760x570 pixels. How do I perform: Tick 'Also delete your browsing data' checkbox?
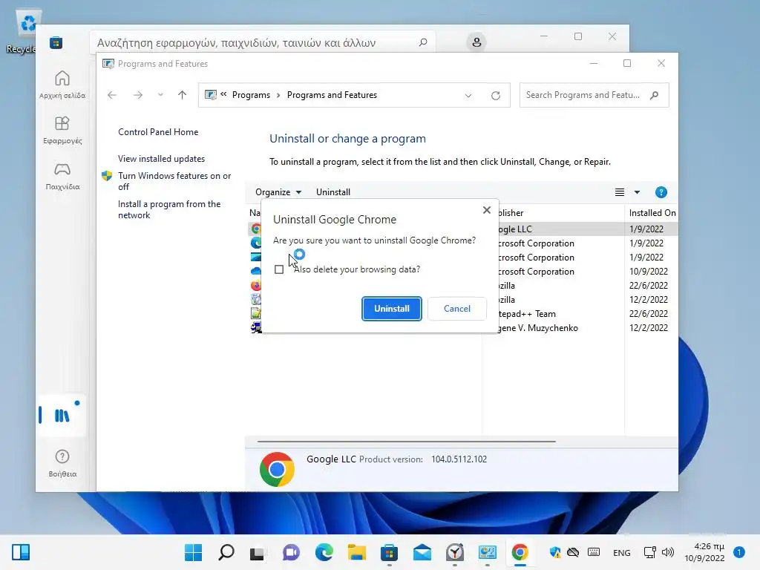[279, 269]
